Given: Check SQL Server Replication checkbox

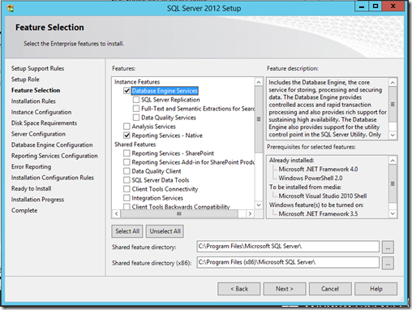Looking at the screenshot, I should pyautogui.click(x=136, y=100).
